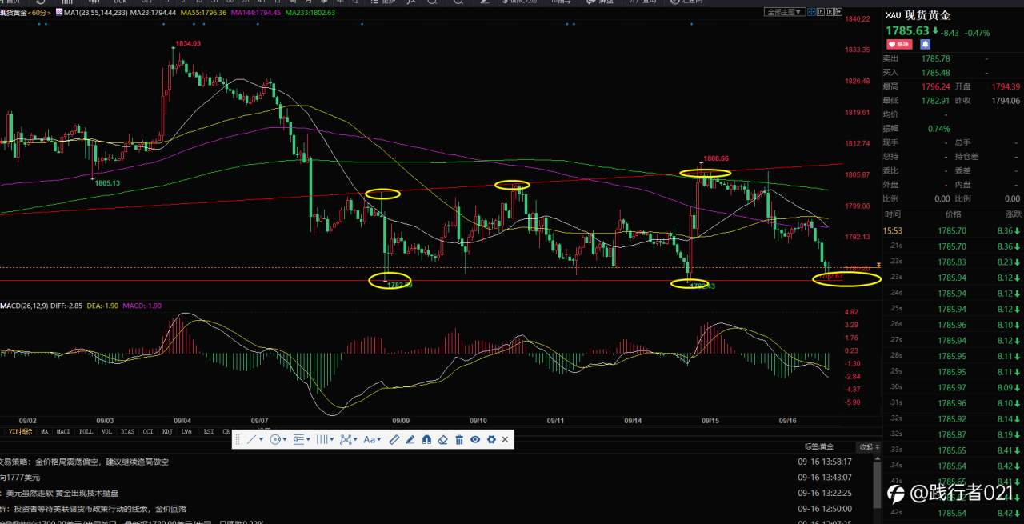This screenshot has width=1024, height=524.
Task: Open drawing toolbar settings gear
Action: (x=491, y=439)
